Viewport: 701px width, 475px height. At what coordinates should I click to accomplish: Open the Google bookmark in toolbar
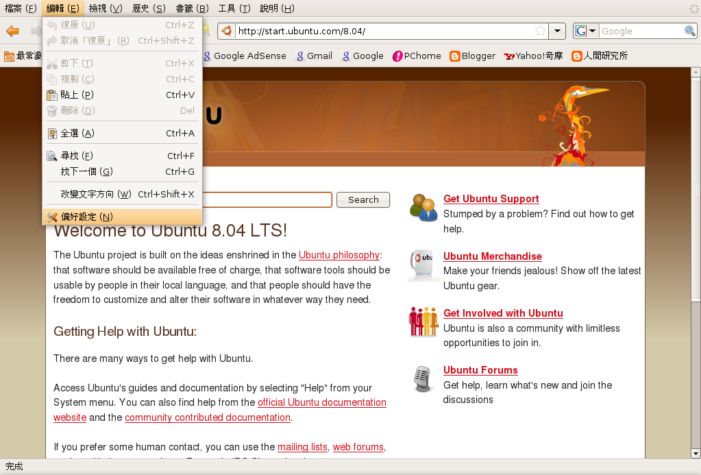point(363,56)
